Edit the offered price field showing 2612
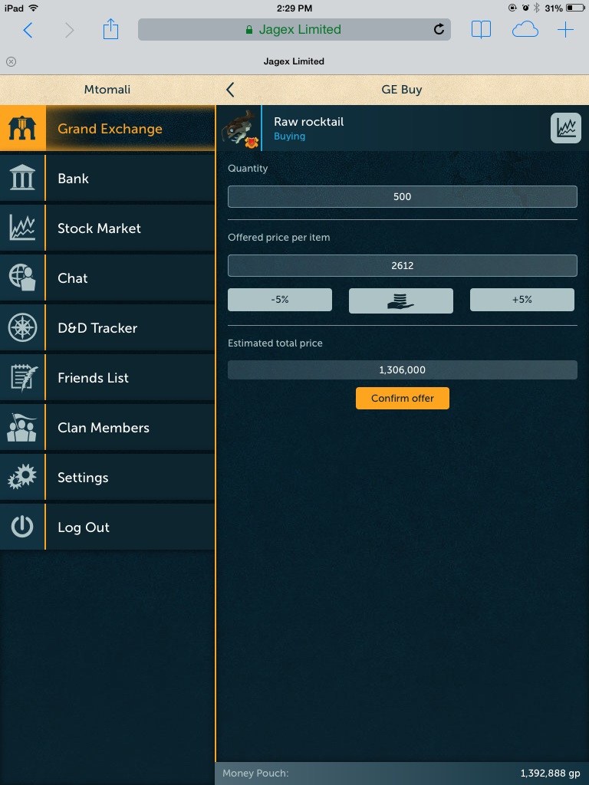This screenshot has height=785, width=589. (402, 266)
